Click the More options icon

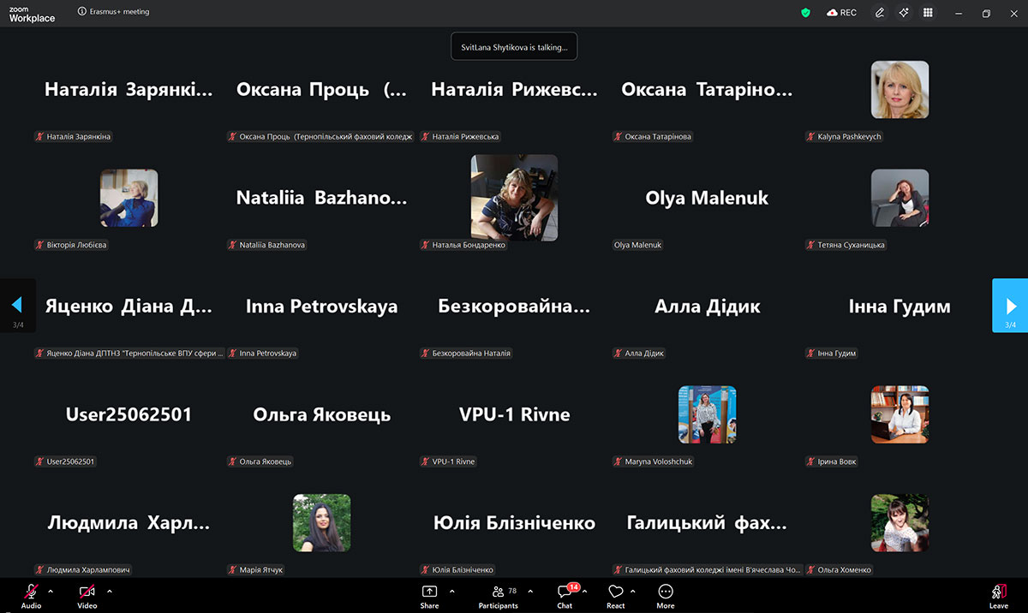(666, 592)
